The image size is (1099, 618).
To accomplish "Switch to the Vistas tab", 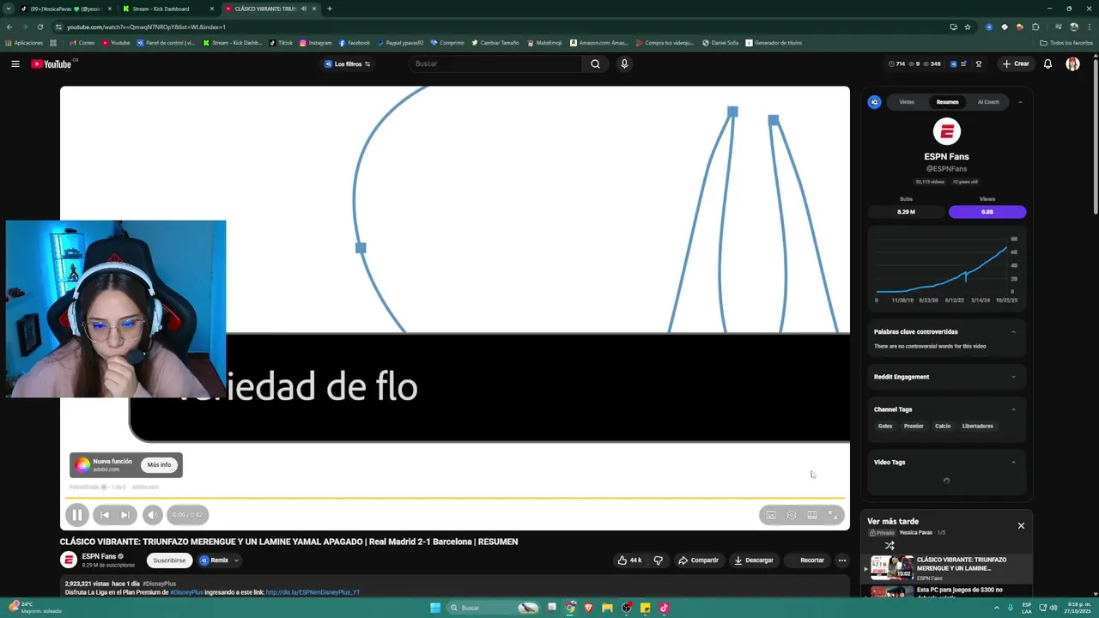I will [907, 102].
